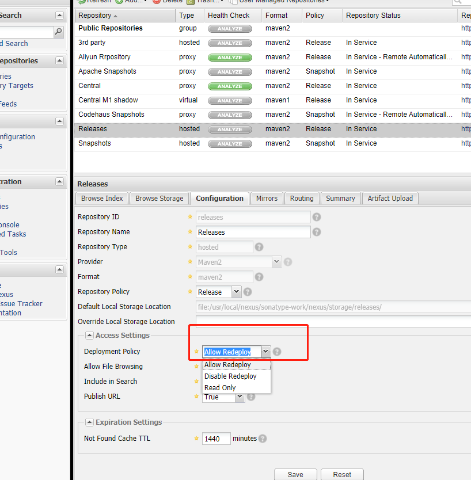The width and height of the screenshot is (471, 480).
Task: Open help icon beside Repository Type field
Action: point(259,247)
